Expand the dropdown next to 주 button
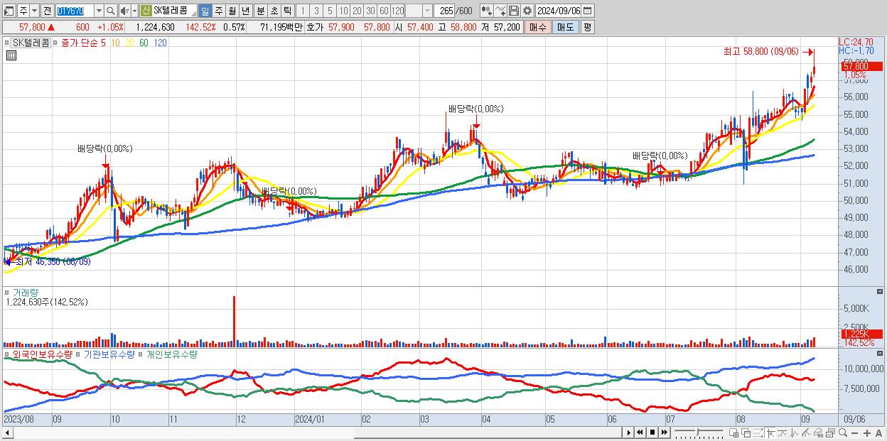 (x=34, y=11)
